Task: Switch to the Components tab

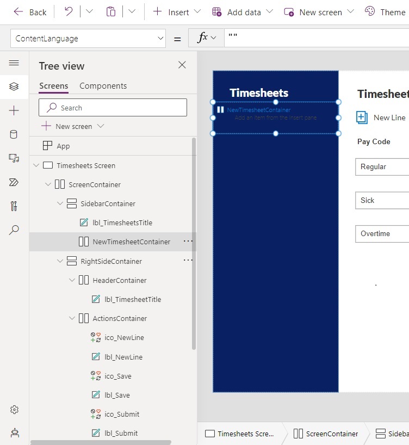Action: [x=103, y=86]
